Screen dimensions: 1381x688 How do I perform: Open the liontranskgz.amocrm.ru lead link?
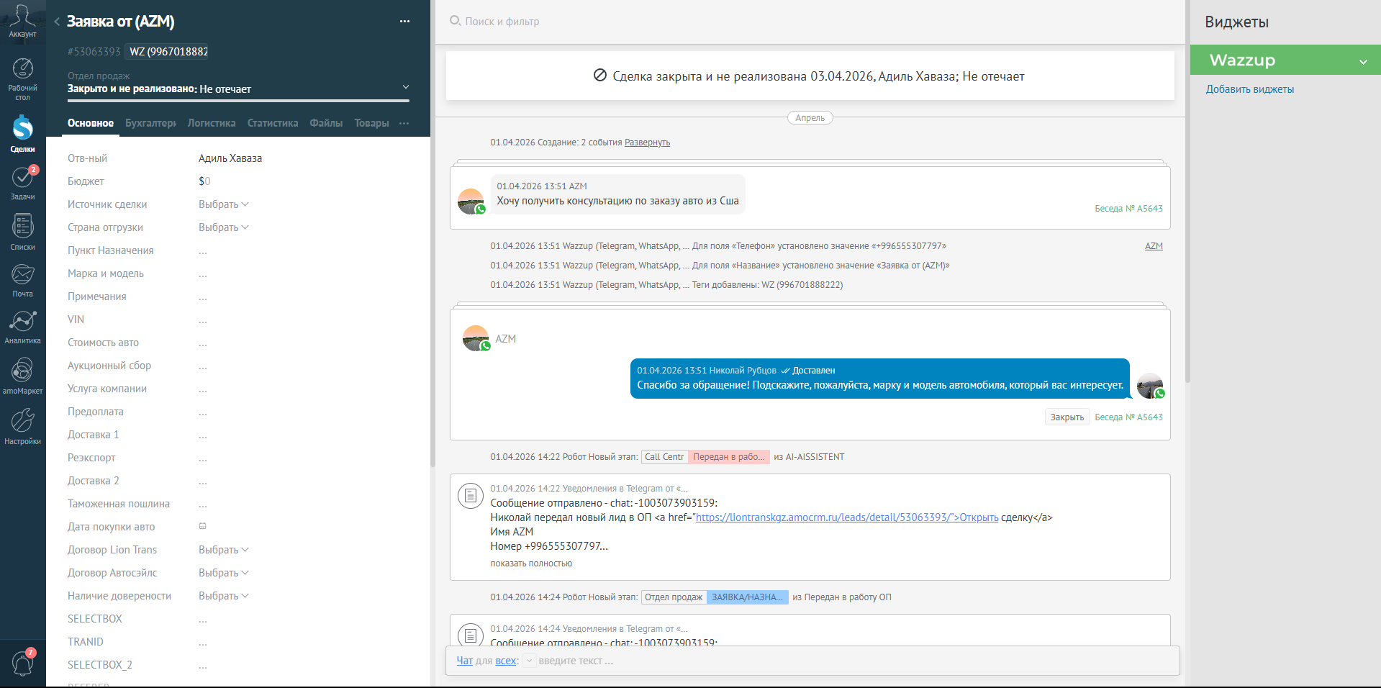click(x=847, y=517)
